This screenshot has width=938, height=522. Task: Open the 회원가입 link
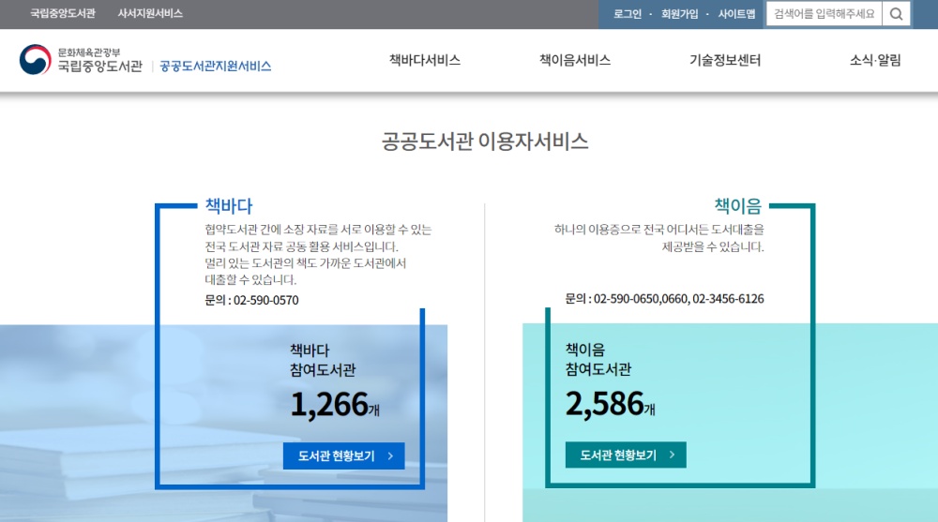679,14
